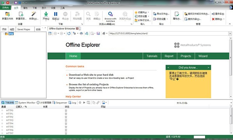Open properties icon with green checkmark

coord(177,14)
